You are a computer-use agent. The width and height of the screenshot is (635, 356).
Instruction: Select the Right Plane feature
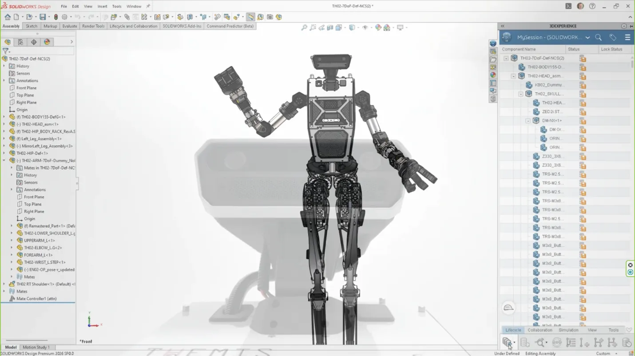[26, 102]
